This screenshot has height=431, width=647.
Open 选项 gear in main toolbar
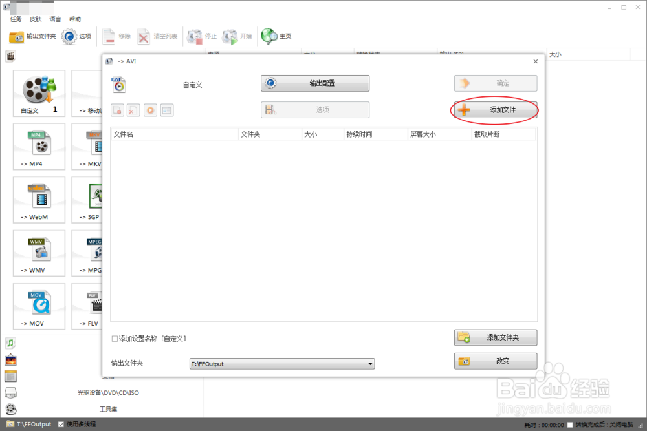pos(69,37)
